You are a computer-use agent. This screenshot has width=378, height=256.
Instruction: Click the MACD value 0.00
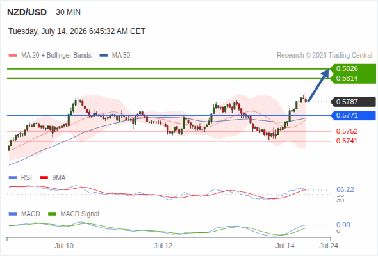click(343, 225)
